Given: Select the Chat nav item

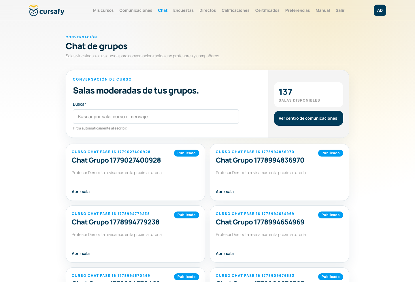Looking at the screenshot, I should click(163, 10).
